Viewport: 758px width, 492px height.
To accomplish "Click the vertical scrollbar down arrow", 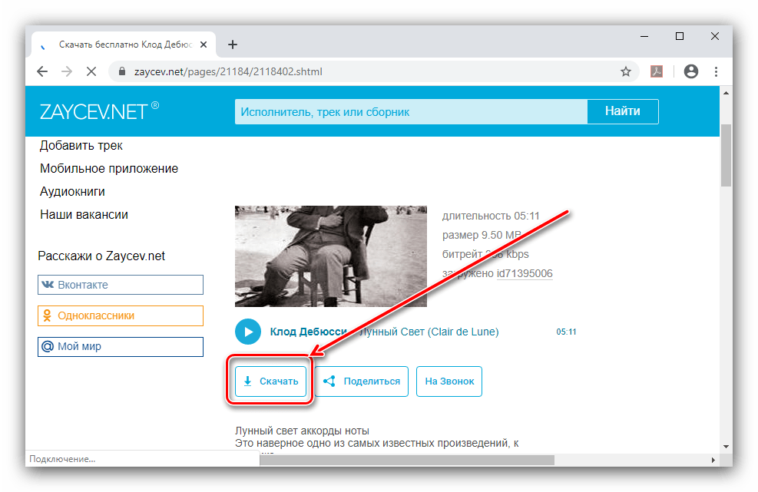I will click(726, 447).
